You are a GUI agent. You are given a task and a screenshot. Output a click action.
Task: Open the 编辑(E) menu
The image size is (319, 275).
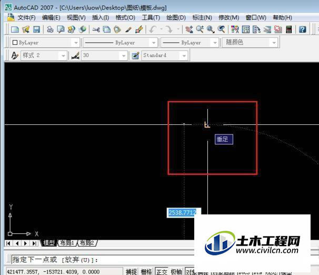[51, 18]
